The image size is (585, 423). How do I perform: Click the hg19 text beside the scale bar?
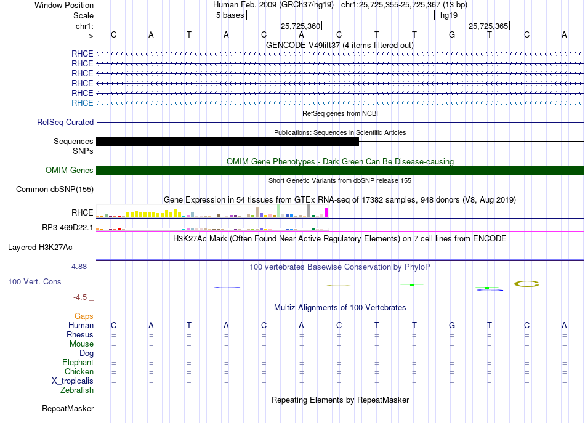[449, 15]
